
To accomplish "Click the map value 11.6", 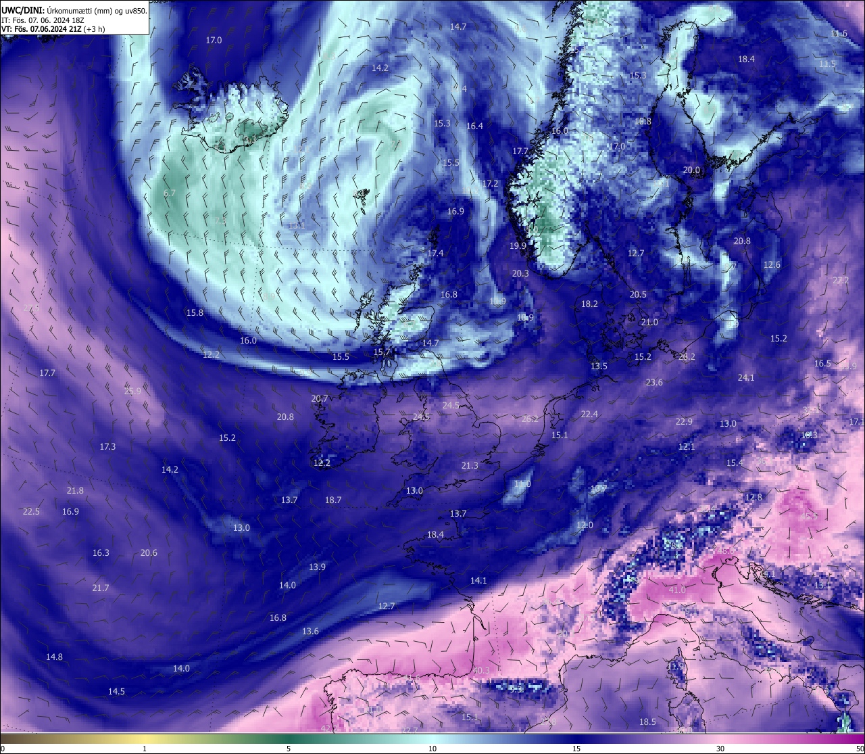I will pos(839,33).
